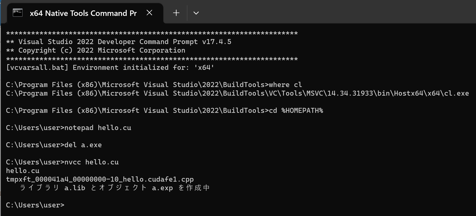Click the vcvarsall.bat environment initialized line
The image size is (476, 216).
(x=110, y=67)
